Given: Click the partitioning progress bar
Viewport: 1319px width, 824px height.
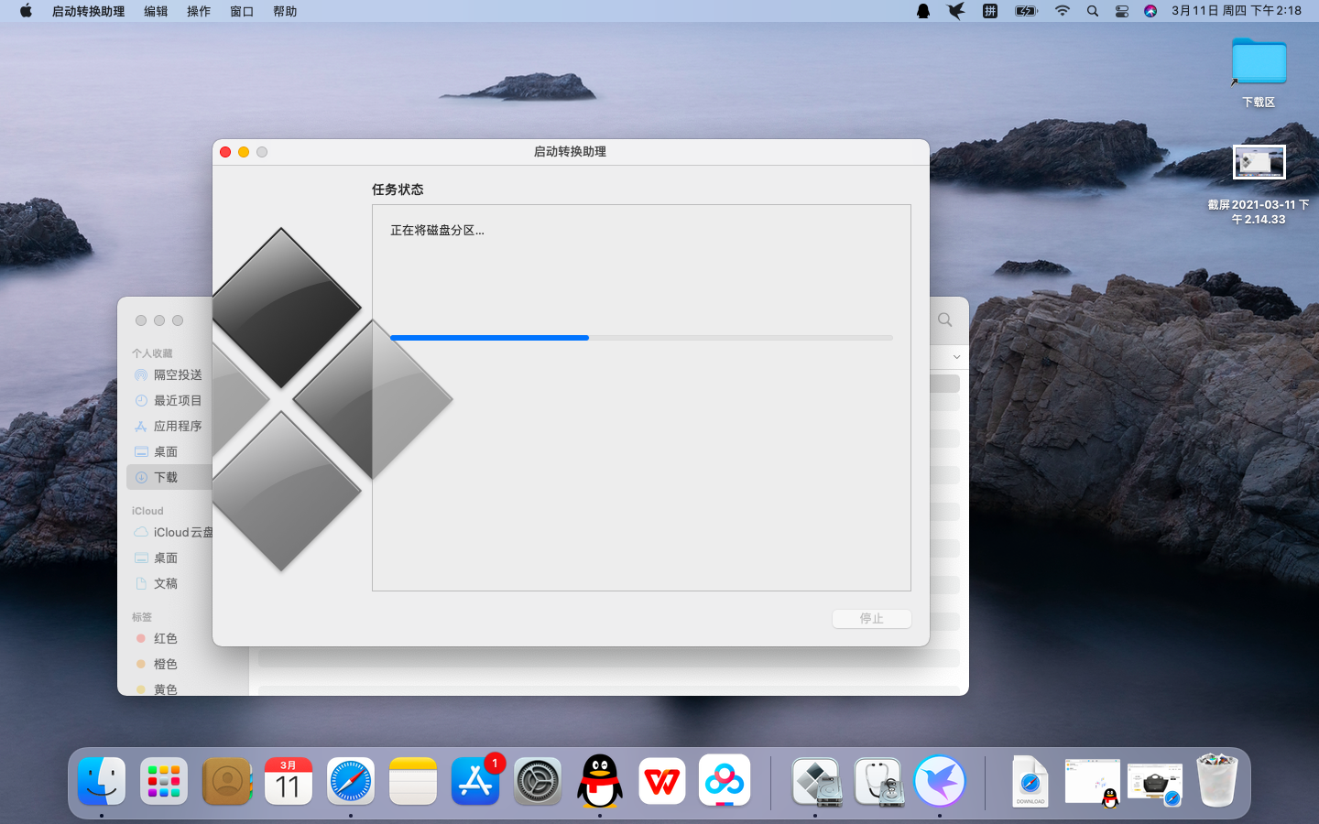Looking at the screenshot, I should pos(641,338).
